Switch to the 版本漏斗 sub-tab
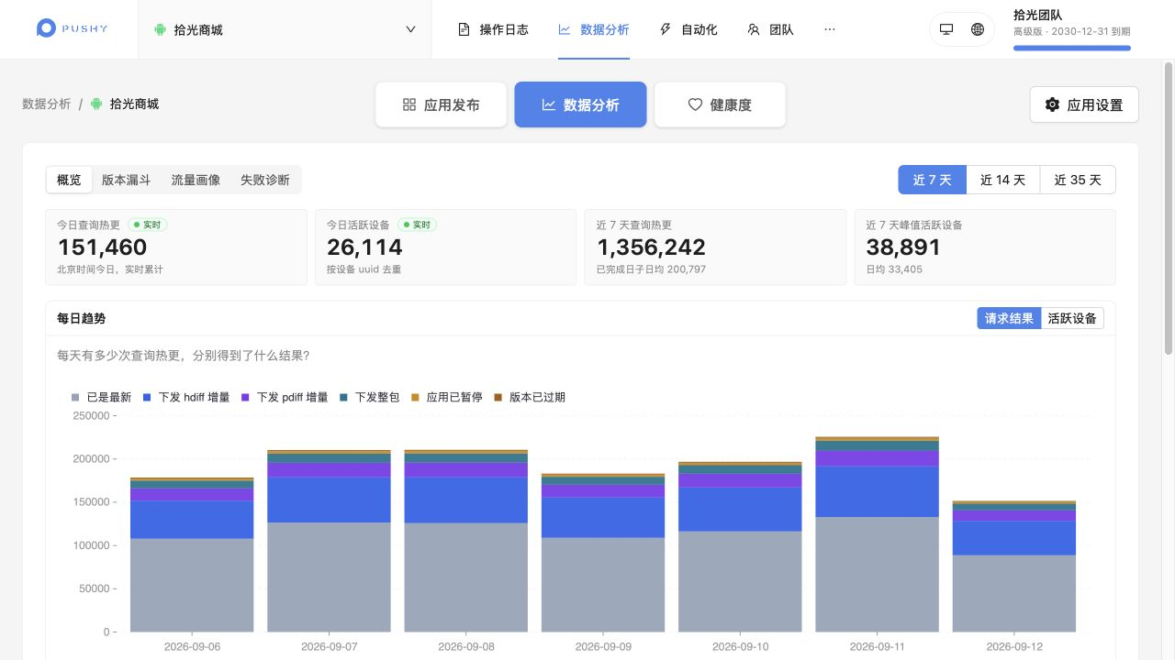Screen dimensions: 1175x660 coord(126,180)
